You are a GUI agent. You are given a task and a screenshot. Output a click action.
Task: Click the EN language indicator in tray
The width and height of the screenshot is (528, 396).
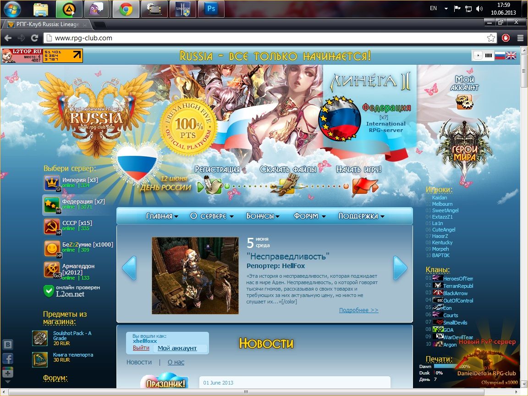pyautogui.click(x=434, y=8)
